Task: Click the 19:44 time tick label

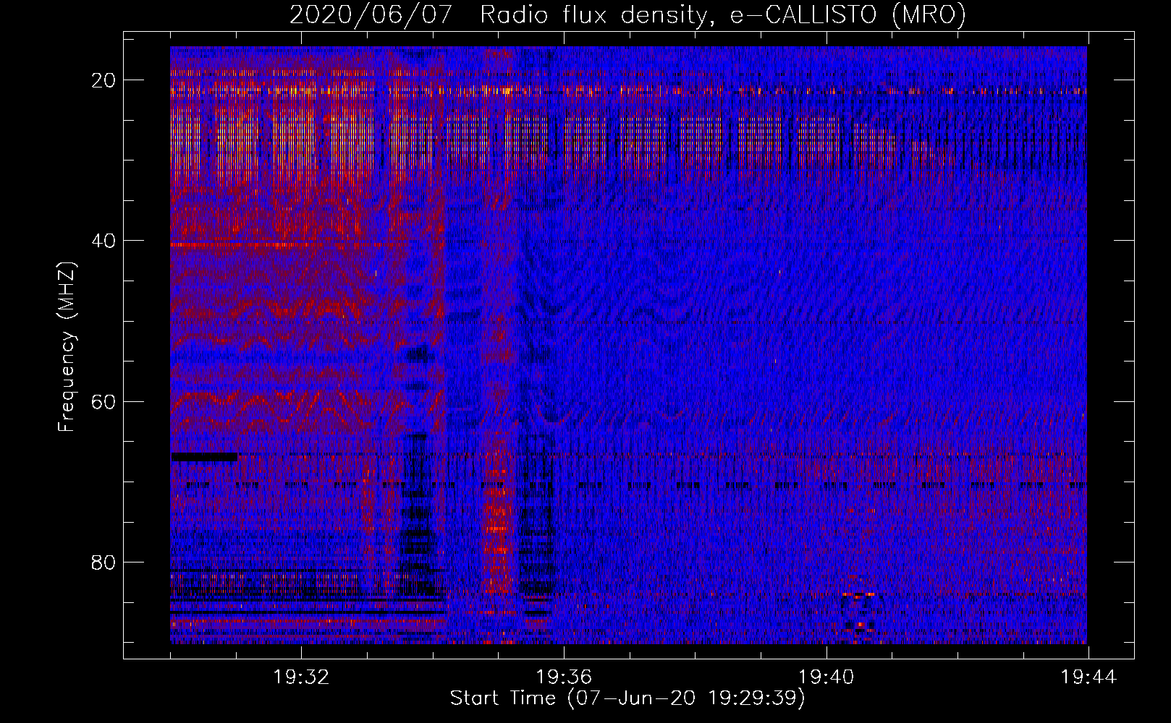Action: coord(1088,677)
